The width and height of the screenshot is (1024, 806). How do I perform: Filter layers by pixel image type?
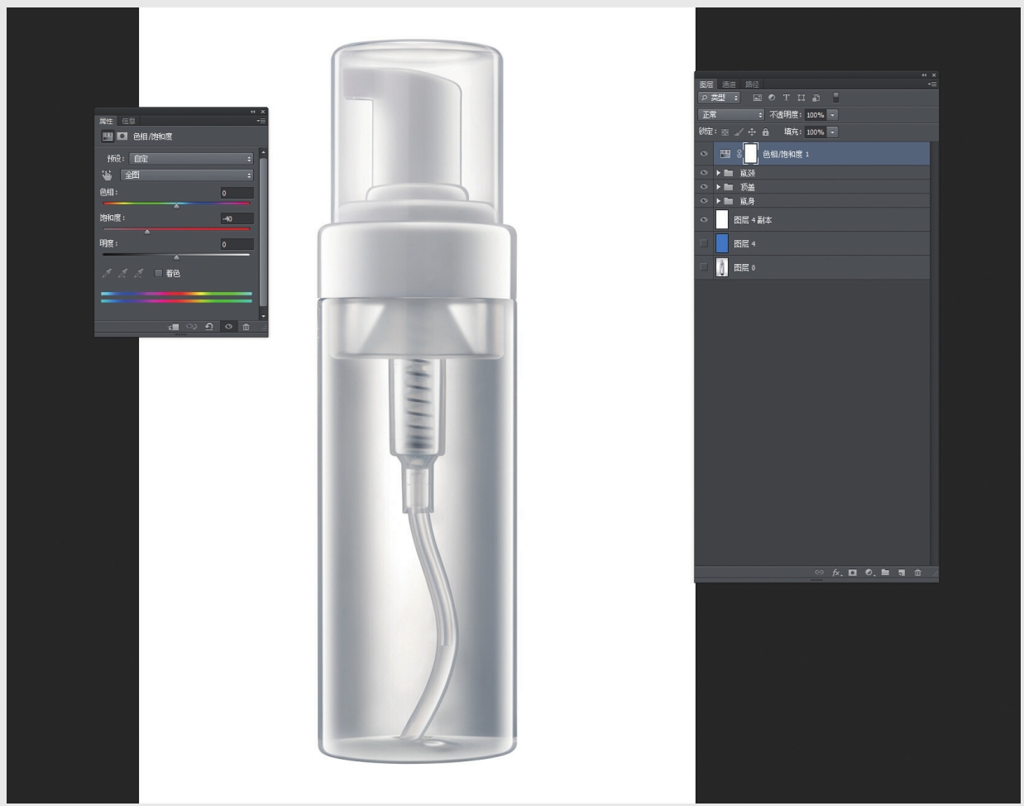click(757, 98)
